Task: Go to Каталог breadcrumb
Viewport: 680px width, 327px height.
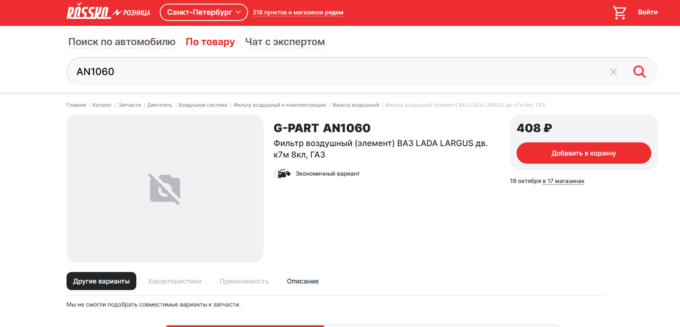Action: 102,105
